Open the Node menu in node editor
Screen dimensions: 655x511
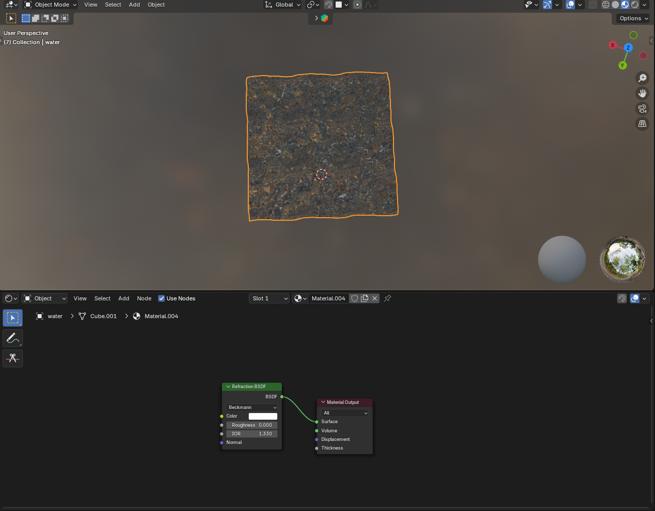point(144,298)
